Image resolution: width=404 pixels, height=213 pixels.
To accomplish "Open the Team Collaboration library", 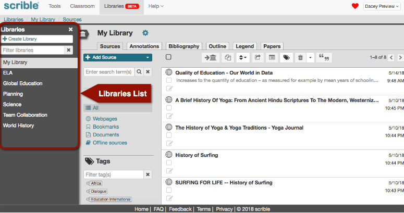I will [25, 115].
